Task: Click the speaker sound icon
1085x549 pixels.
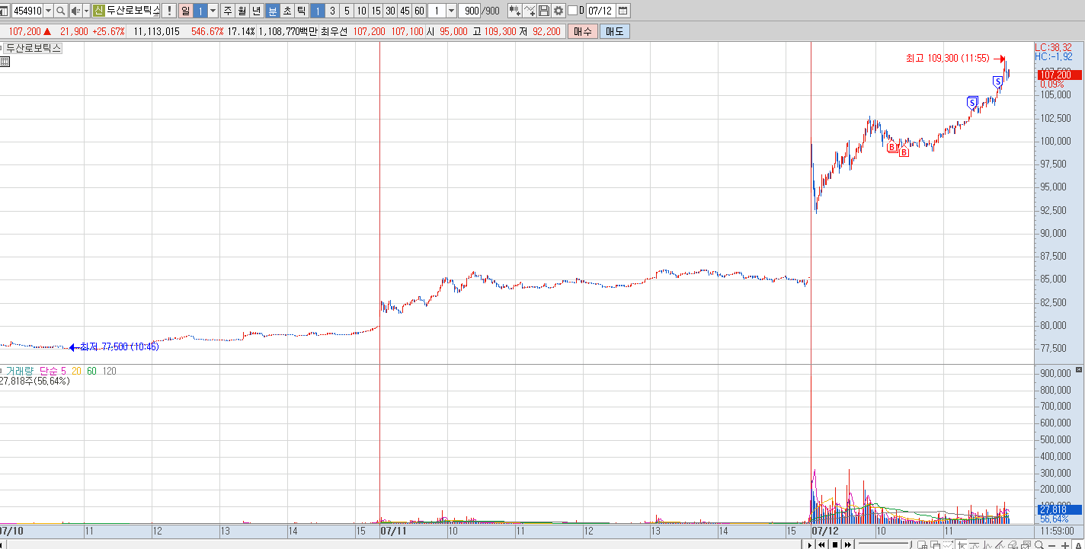Action: coord(76,11)
